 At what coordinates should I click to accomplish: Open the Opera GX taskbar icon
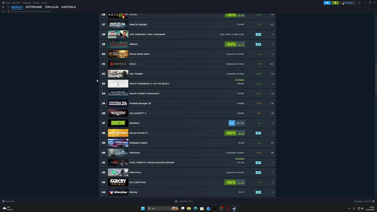tap(228, 208)
